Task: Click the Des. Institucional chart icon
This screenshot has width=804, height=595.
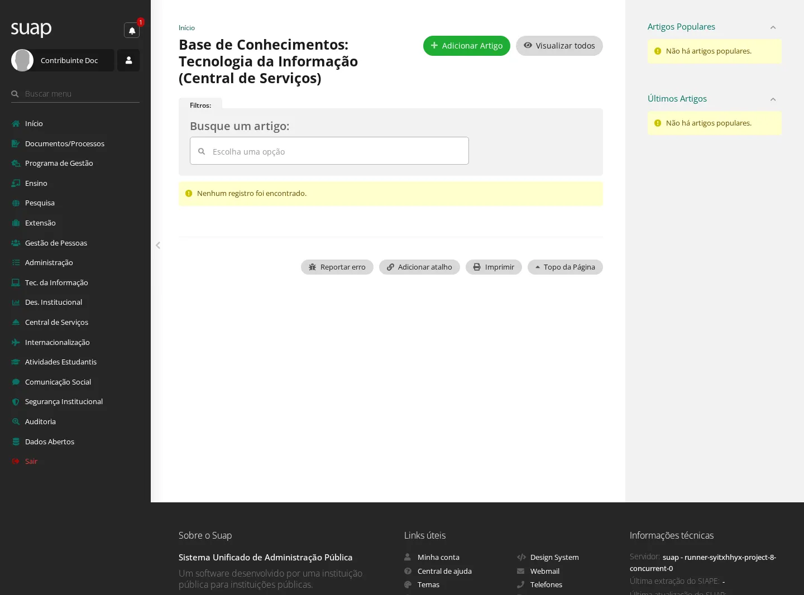Action: point(16,302)
